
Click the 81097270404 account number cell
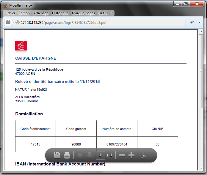(117, 144)
